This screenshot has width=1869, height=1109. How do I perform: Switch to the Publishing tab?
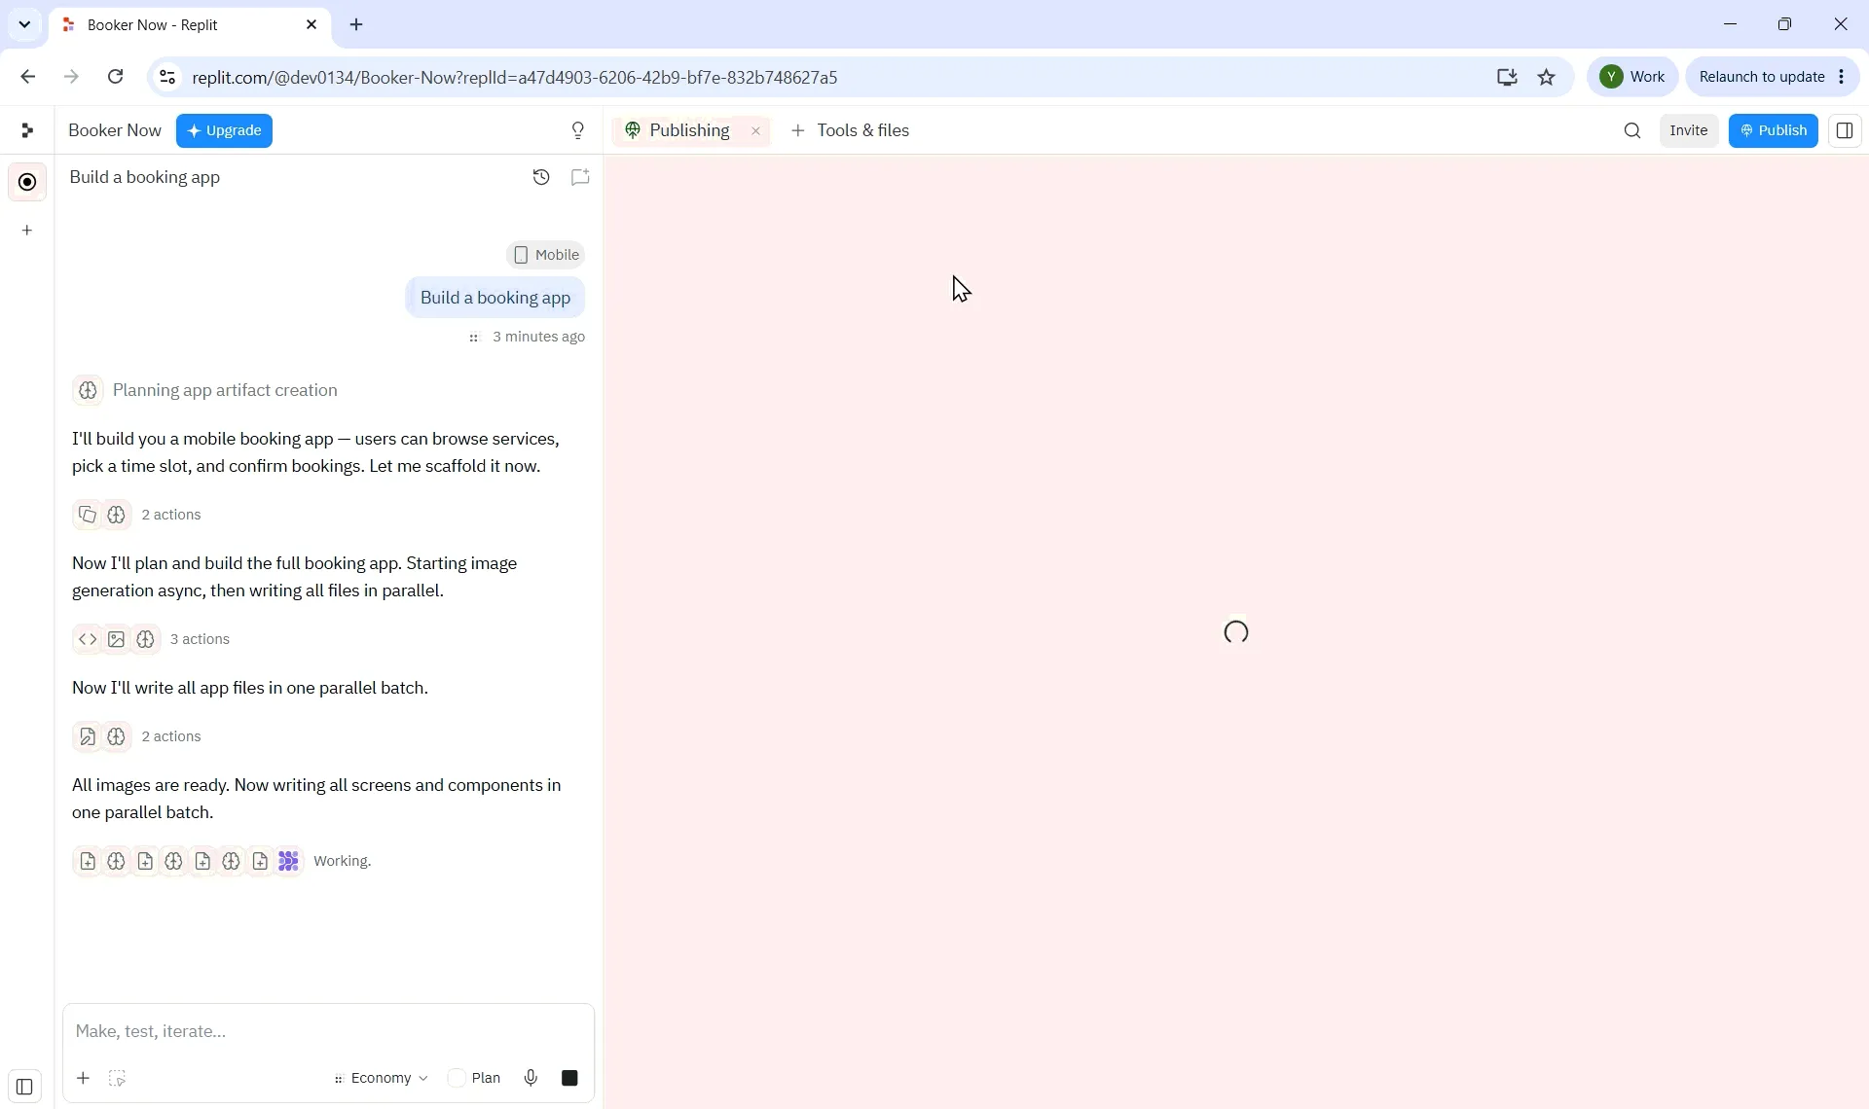tap(689, 130)
